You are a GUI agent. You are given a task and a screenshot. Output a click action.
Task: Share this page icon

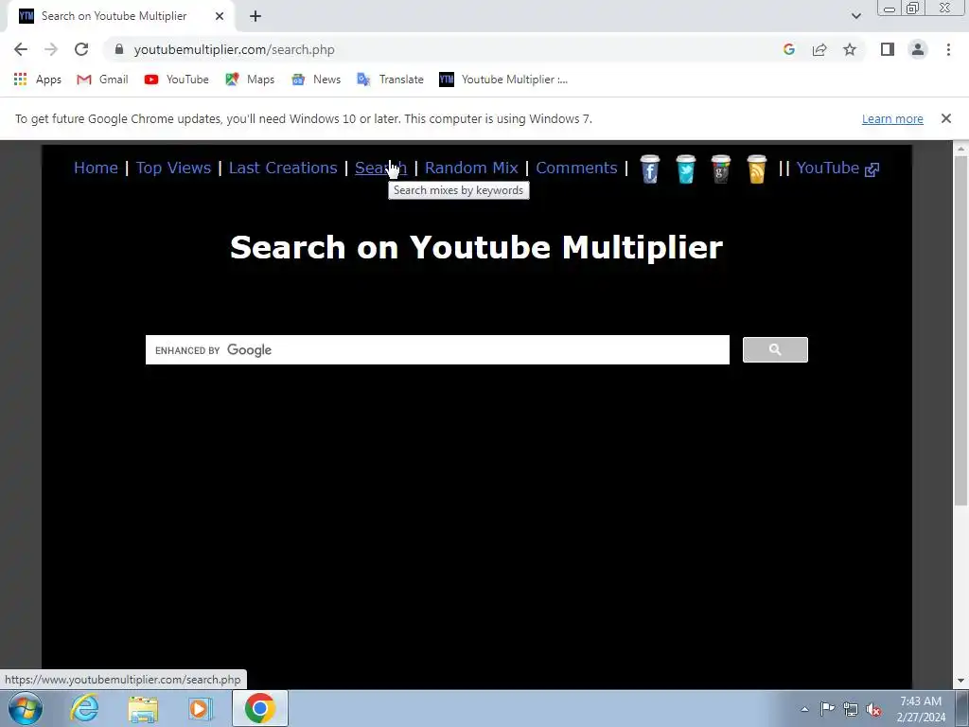(819, 49)
